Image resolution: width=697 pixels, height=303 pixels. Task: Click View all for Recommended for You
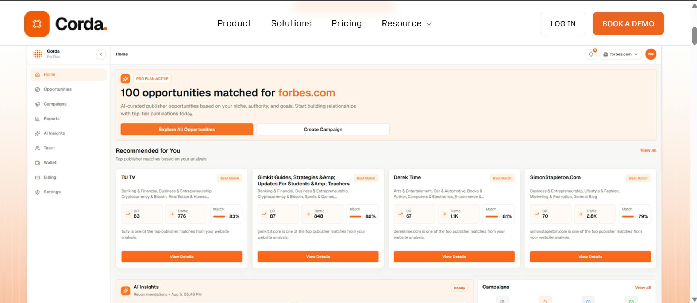point(648,150)
